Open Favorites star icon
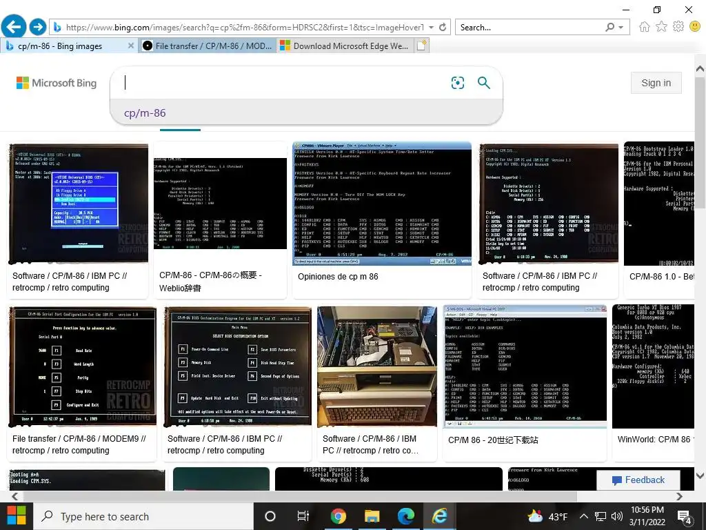 pos(661,27)
